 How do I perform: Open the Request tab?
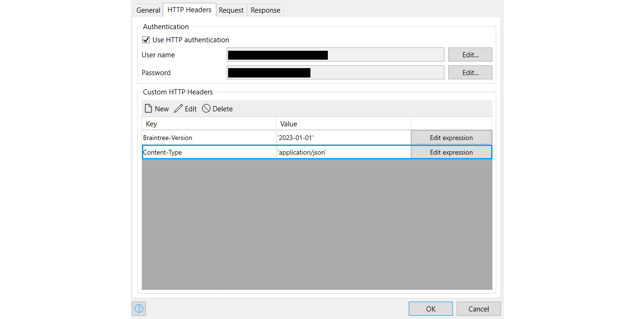click(231, 10)
